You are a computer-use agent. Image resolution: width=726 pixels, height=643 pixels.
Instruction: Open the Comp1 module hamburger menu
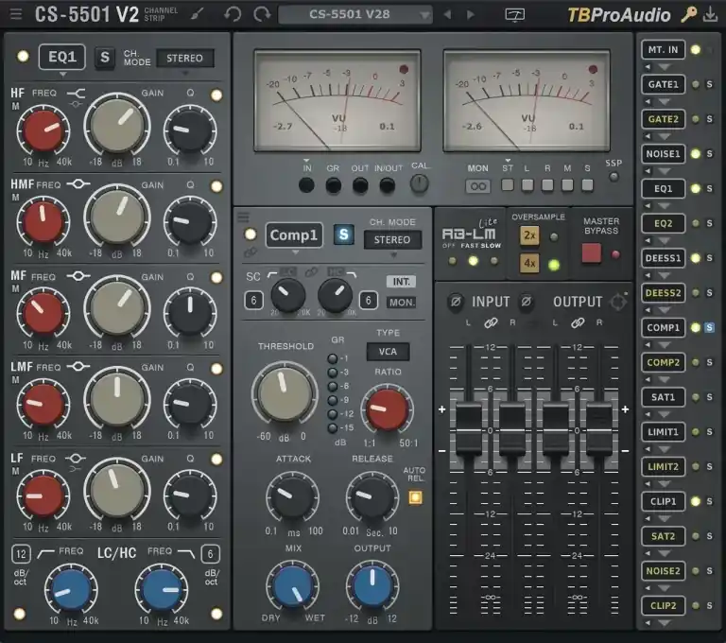click(x=244, y=217)
